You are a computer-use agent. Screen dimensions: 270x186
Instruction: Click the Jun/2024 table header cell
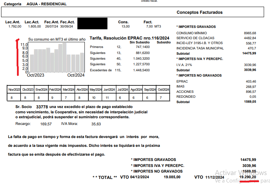(x=109, y=90)
